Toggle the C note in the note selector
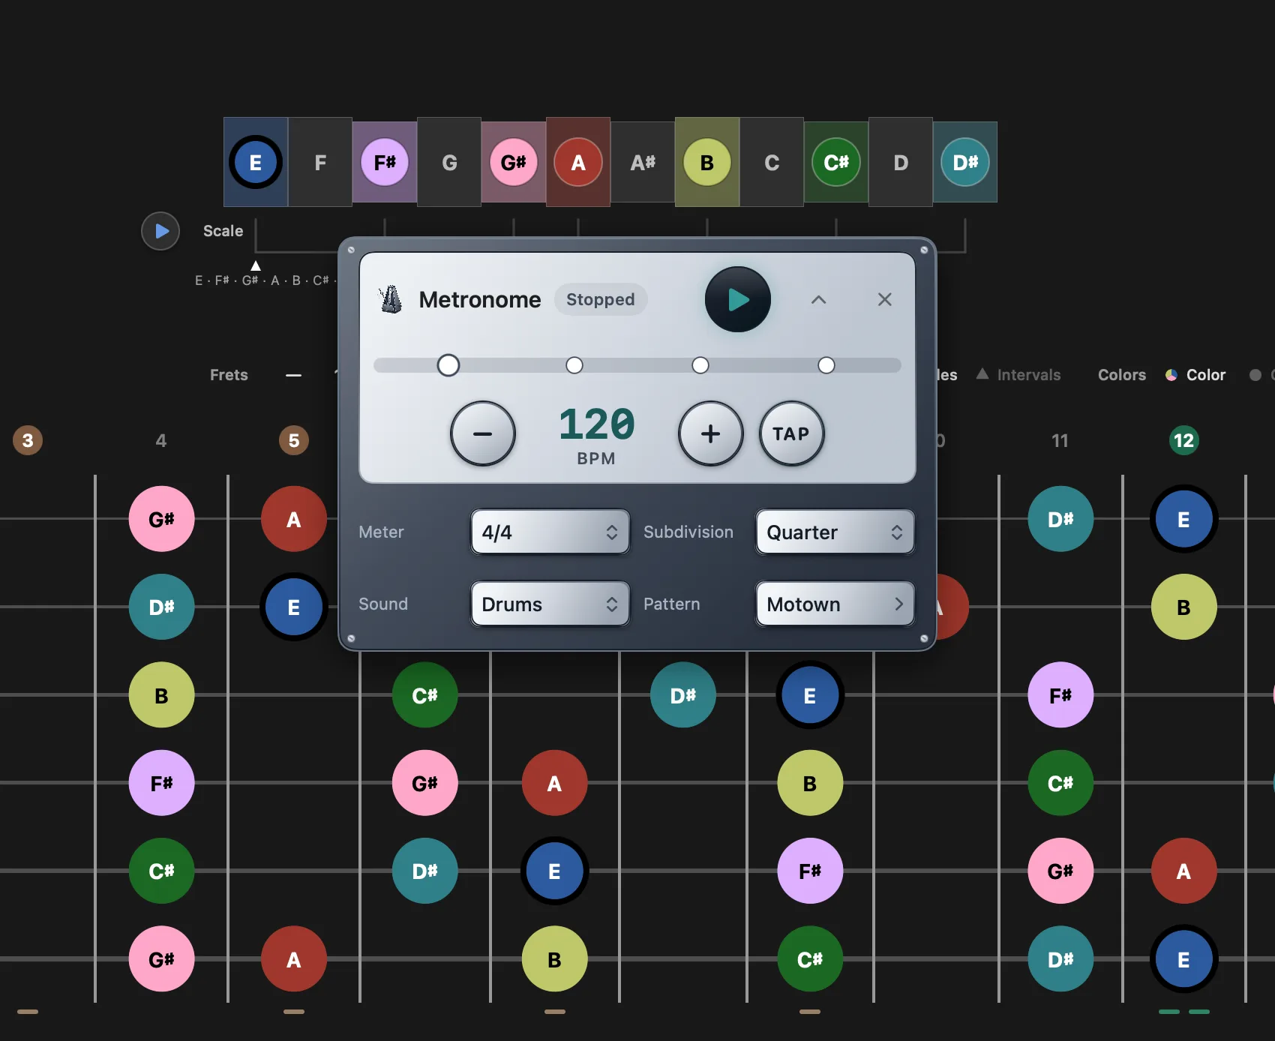The width and height of the screenshot is (1275, 1041). pos(772,162)
